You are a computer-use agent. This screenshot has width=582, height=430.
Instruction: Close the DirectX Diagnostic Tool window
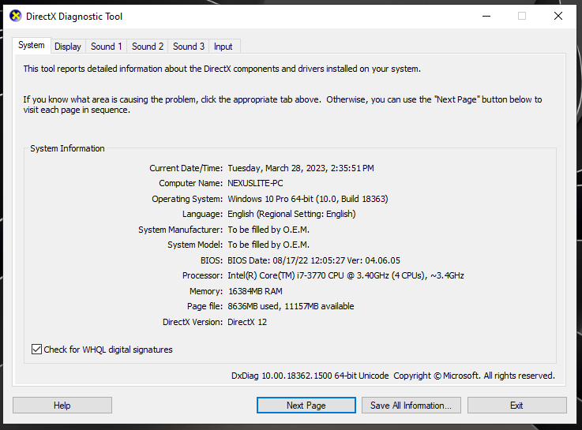(x=558, y=16)
